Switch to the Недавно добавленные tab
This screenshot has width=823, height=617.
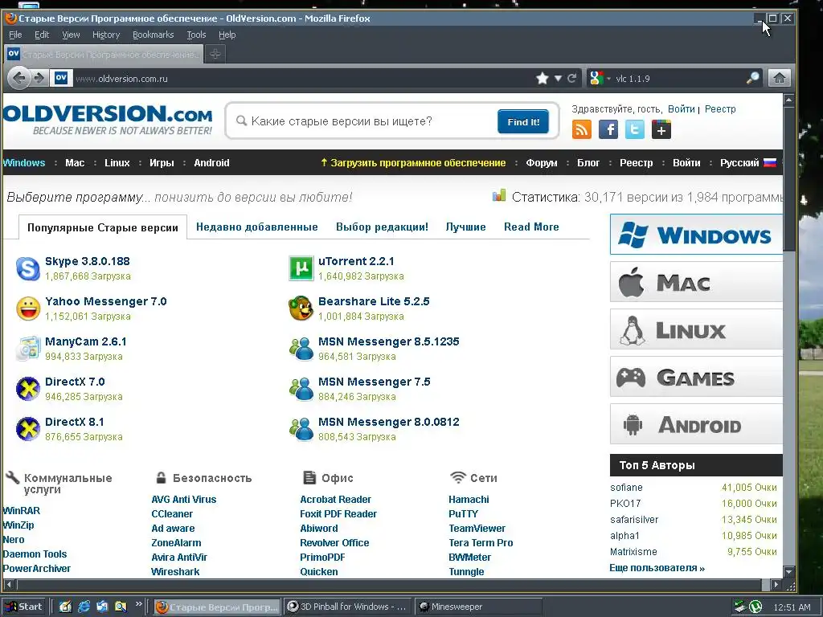(x=256, y=227)
